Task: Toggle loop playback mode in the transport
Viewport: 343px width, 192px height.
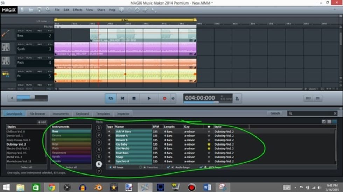Action: 111,98
